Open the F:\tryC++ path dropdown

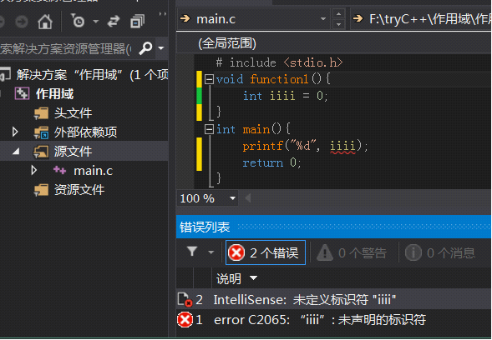(420, 19)
